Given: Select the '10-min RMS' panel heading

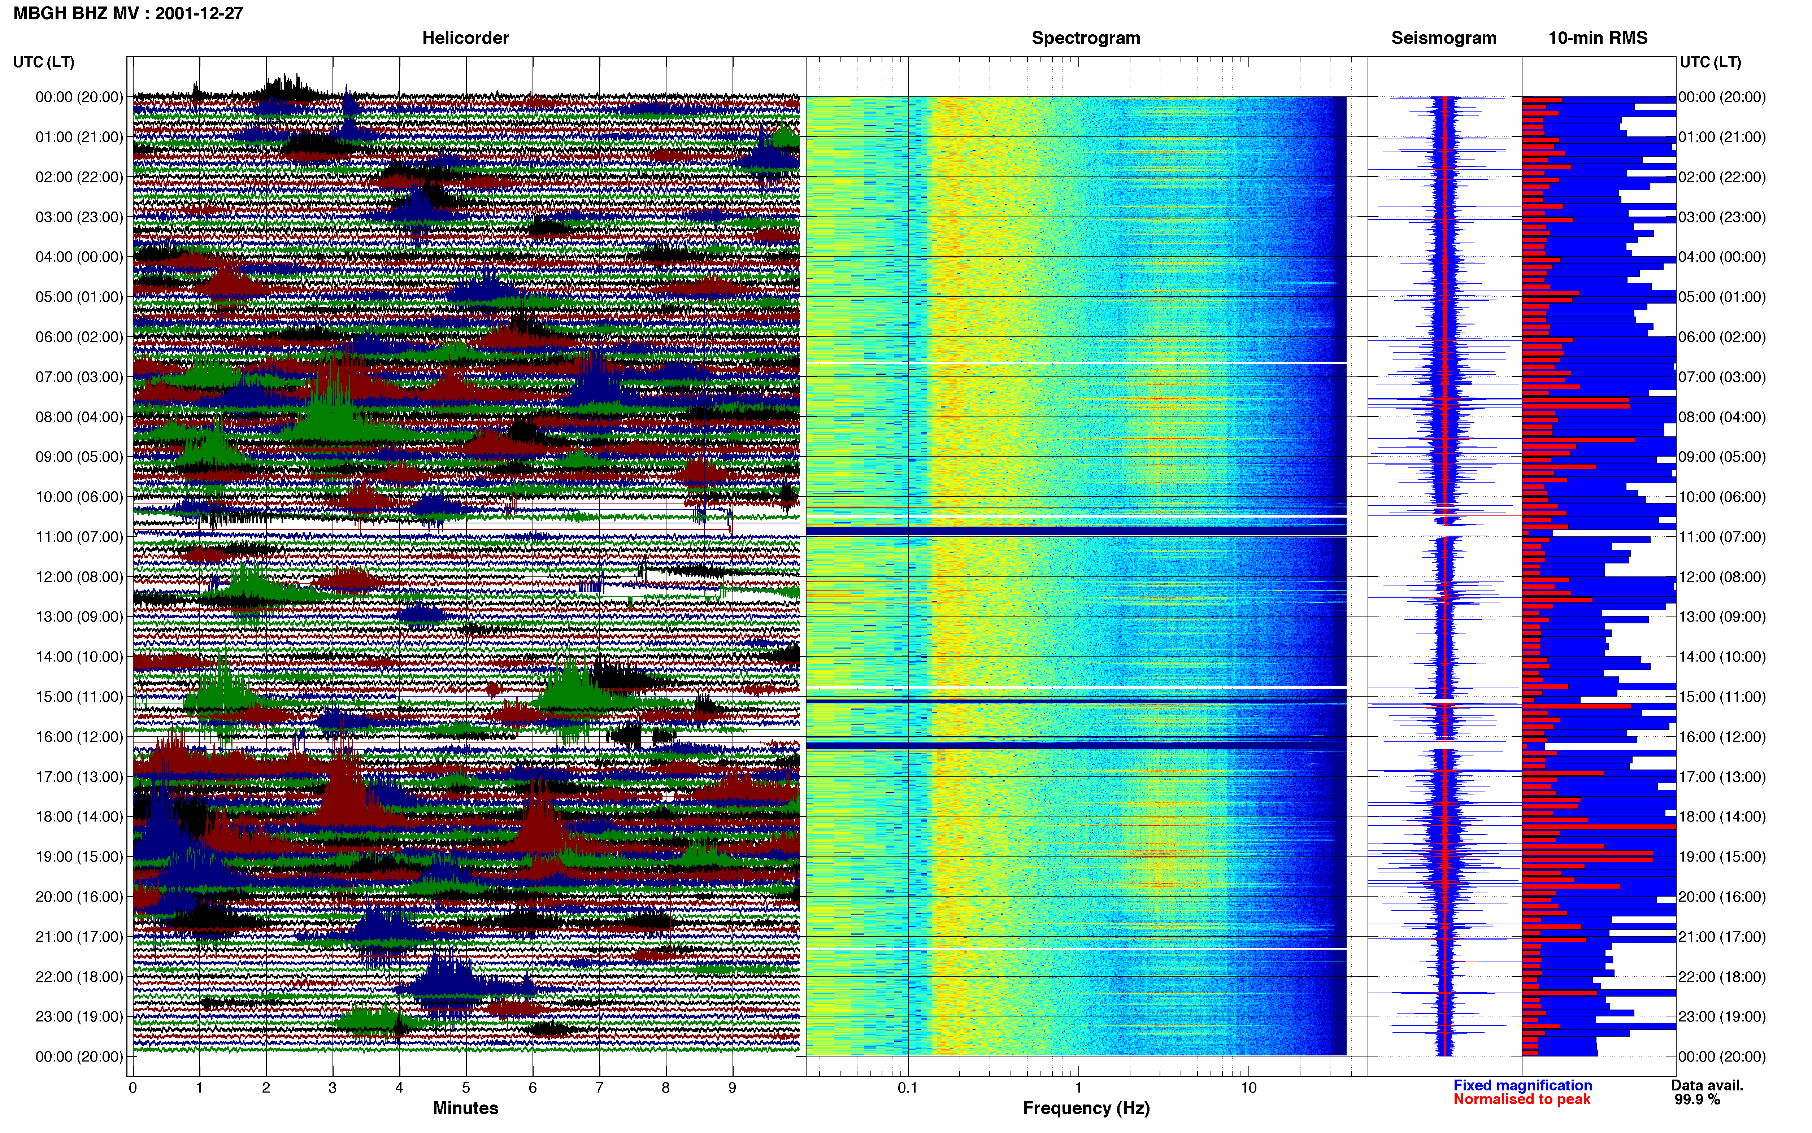Looking at the screenshot, I should (x=1598, y=38).
